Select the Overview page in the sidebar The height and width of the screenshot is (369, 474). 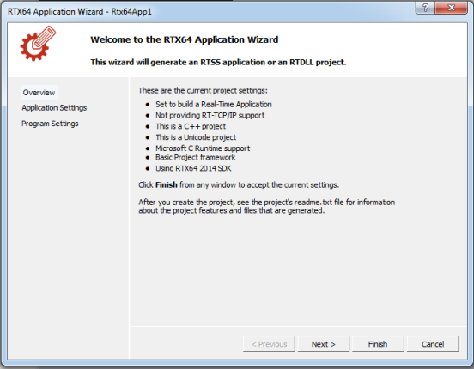(39, 93)
